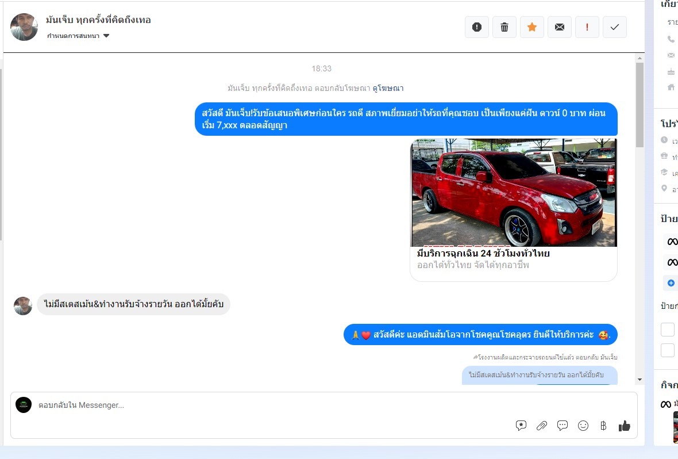The image size is (678, 459).
Task: Click ad subtitle ออกได้ทั่วไทย จัดได้ทุกอาชีพ
Action: (473, 265)
